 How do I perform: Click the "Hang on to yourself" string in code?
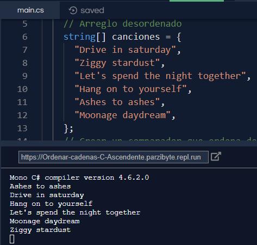tap(131, 89)
